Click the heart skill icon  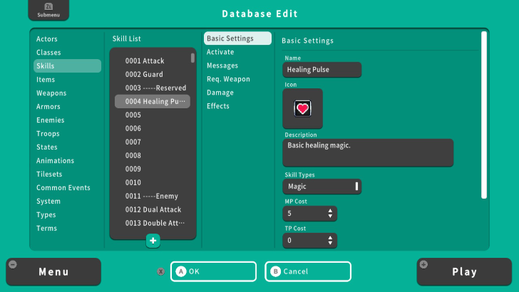(x=302, y=108)
